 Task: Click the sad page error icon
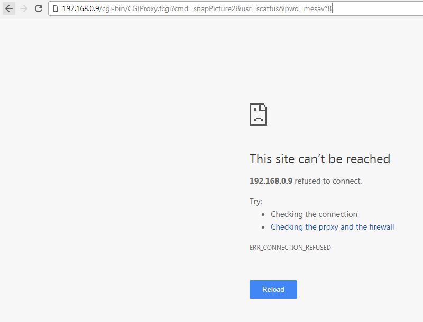(x=258, y=115)
